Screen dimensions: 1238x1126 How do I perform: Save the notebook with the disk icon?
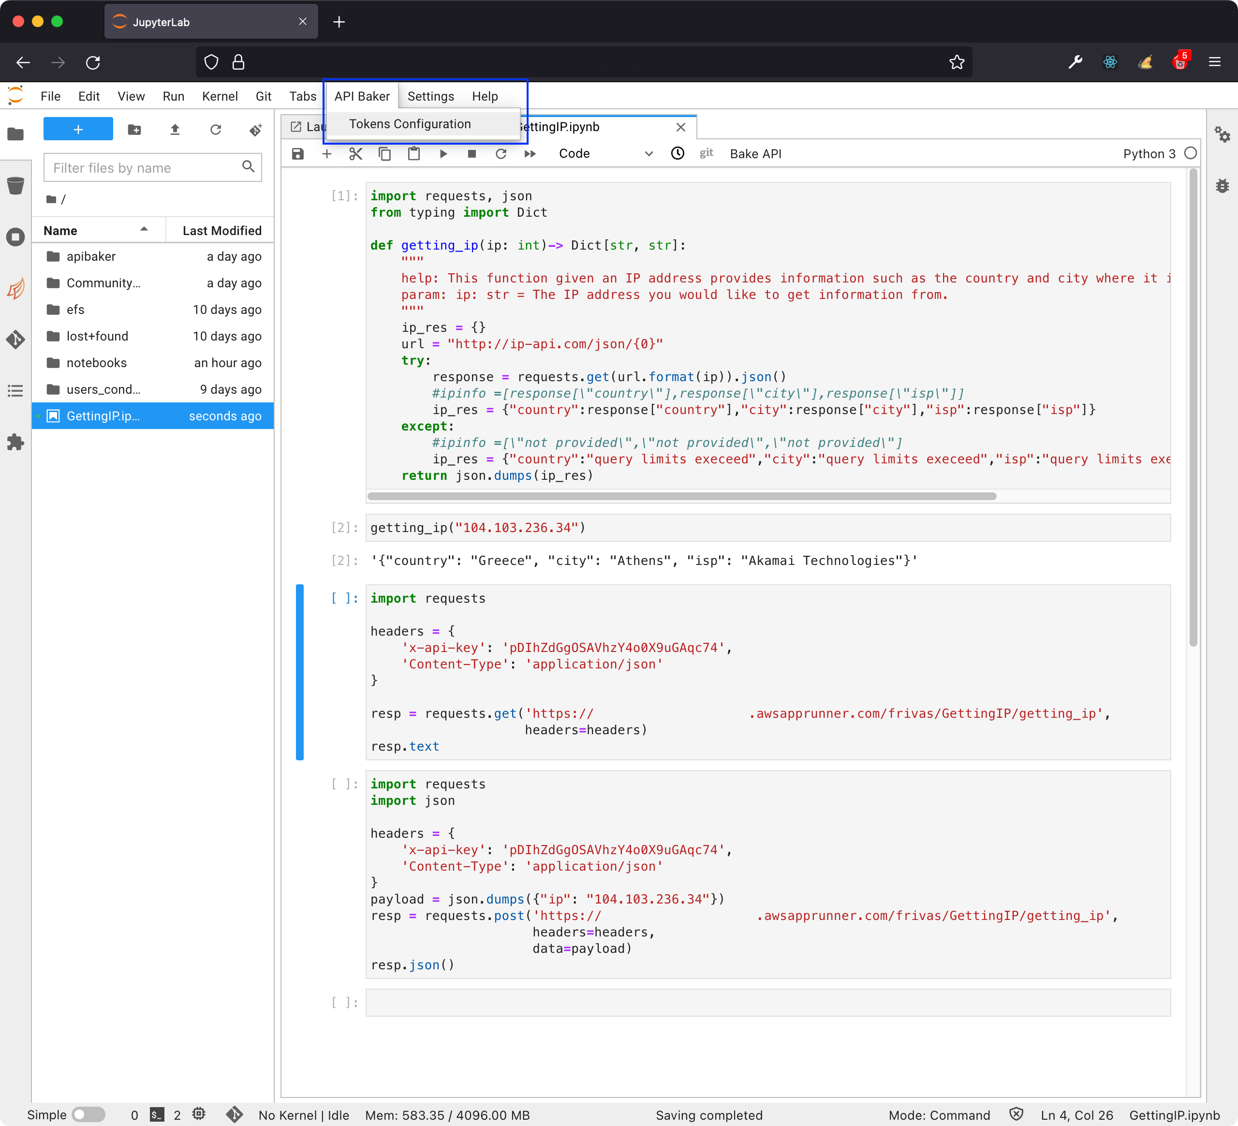(298, 154)
